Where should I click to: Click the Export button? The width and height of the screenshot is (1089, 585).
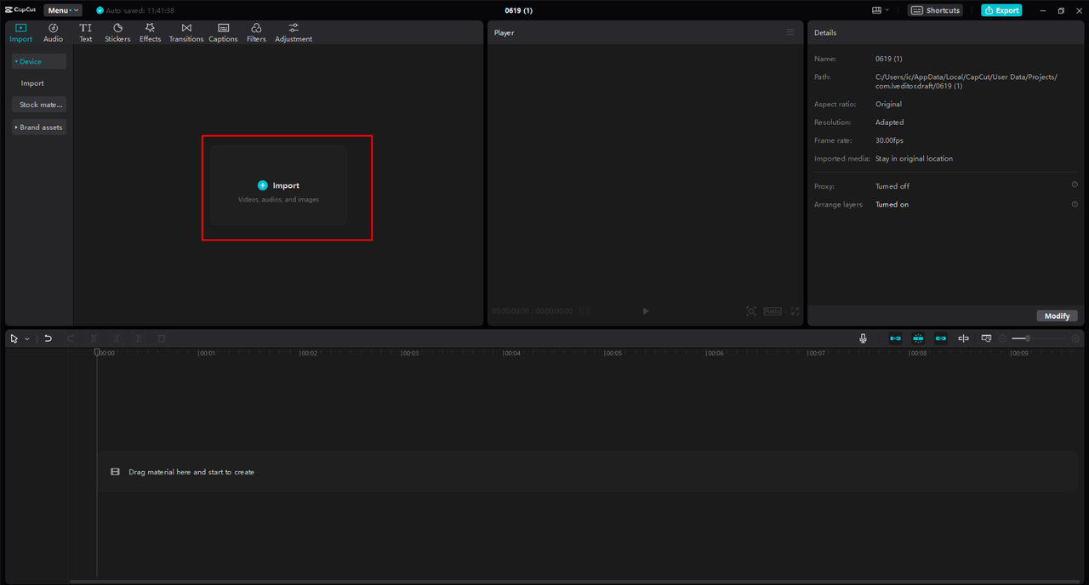coord(1001,10)
